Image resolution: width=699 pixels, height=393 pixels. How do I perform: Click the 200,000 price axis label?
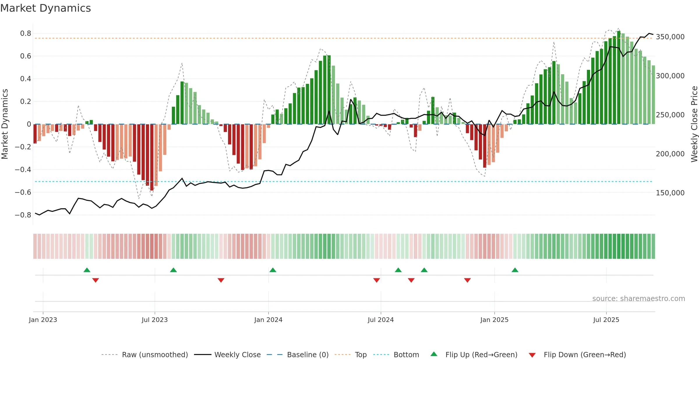click(x=670, y=154)
